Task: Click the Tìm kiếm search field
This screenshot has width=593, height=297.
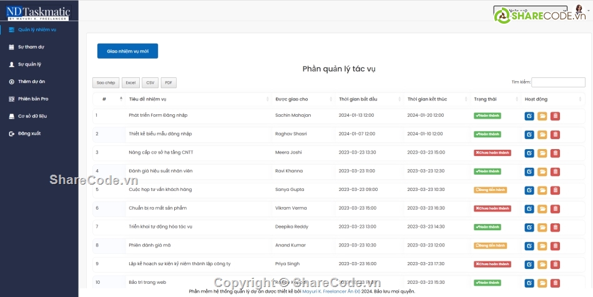Action: tap(558, 82)
